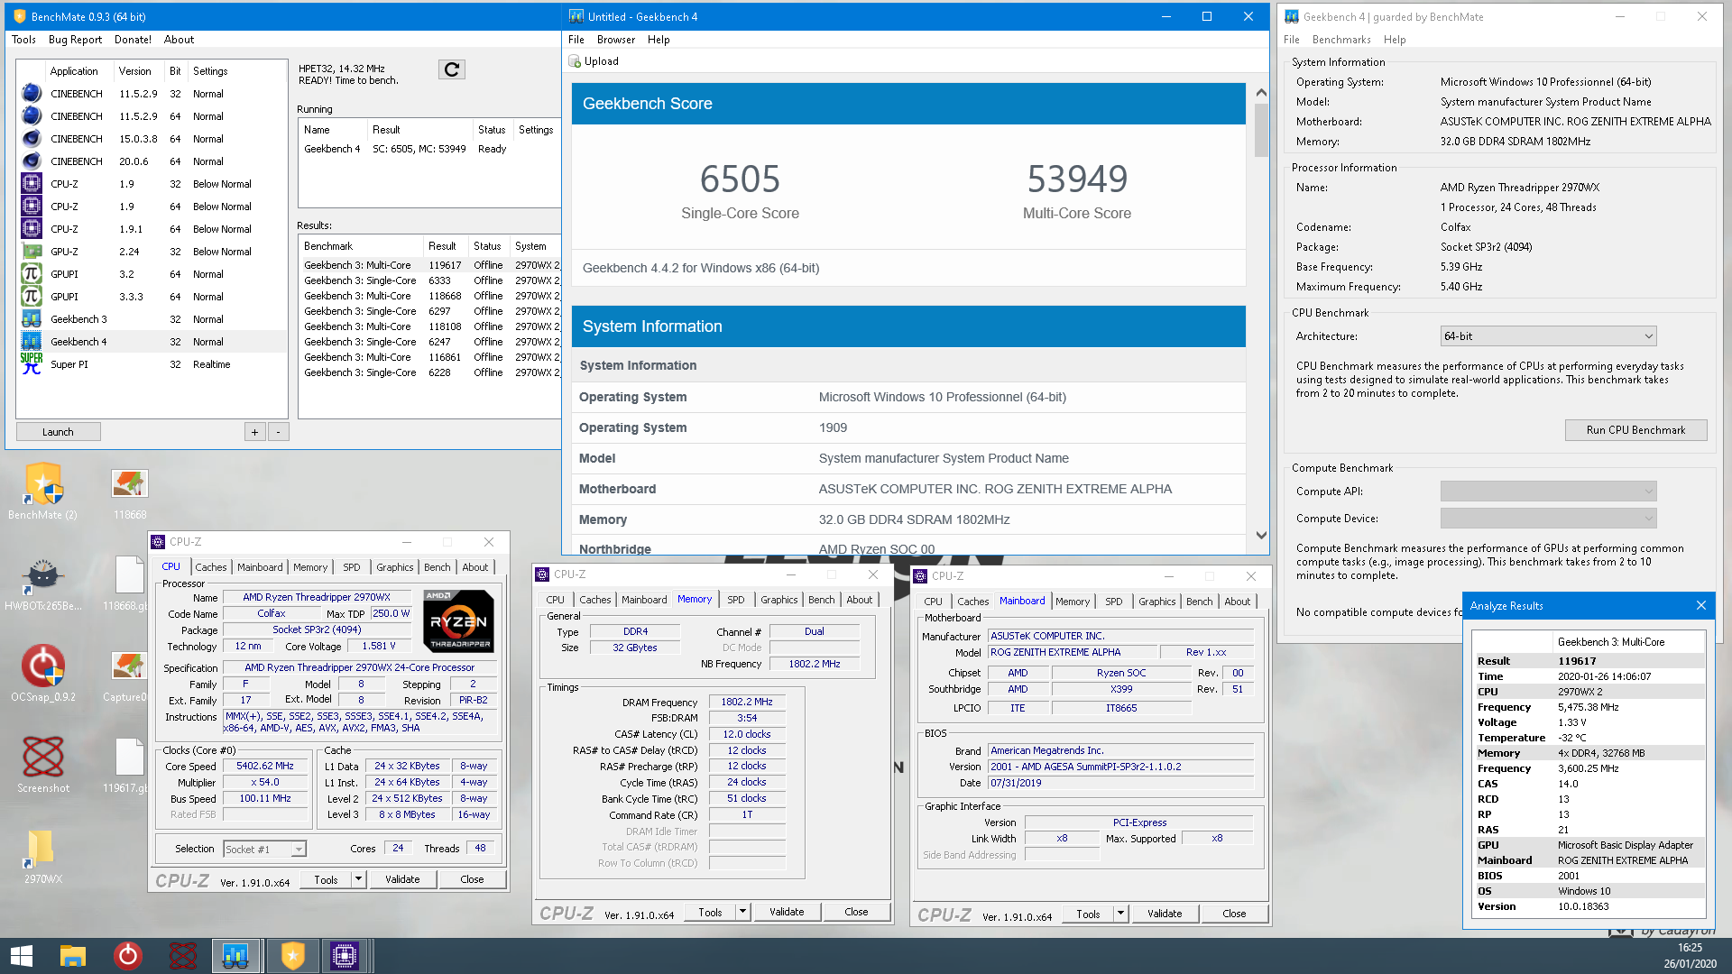Image resolution: width=1732 pixels, height=974 pixels.
Task: Open the Benchmarks menu in guarded Geekbench window
Action: (x=1341, y=40)
